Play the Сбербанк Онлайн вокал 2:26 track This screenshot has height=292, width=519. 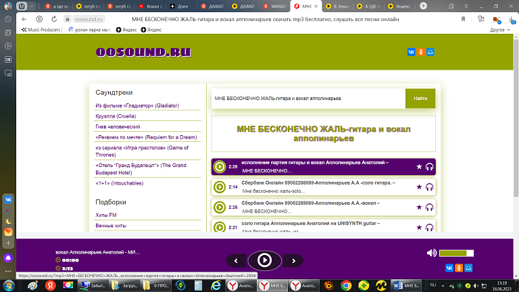point(220,208)
